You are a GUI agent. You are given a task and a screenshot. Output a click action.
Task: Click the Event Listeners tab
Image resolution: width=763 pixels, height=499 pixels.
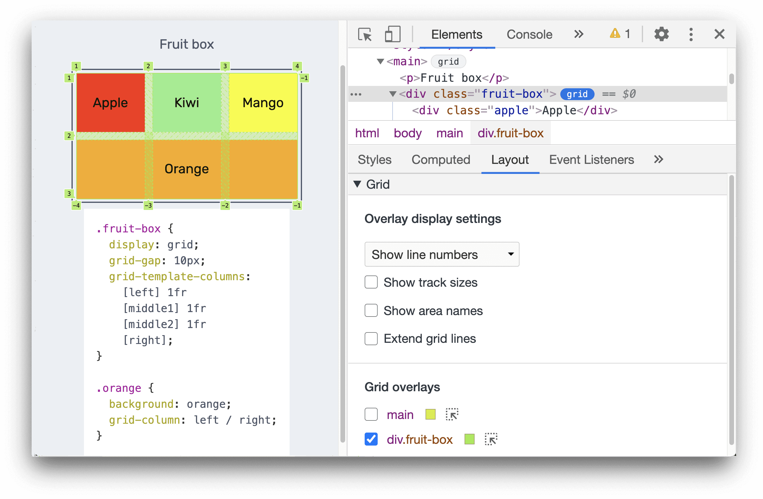[x=589, y=160]
